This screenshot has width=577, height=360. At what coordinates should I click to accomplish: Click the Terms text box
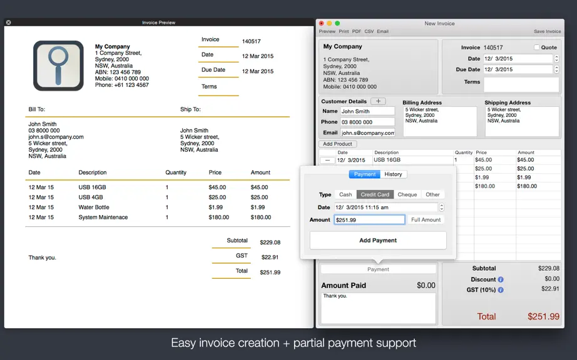[521, 84]
